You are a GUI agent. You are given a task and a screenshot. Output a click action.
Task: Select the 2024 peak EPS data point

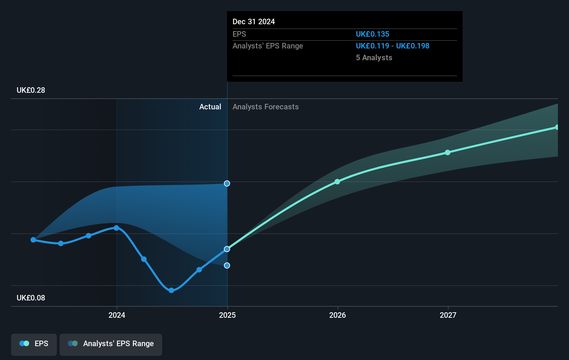click(x=116, y=227)
